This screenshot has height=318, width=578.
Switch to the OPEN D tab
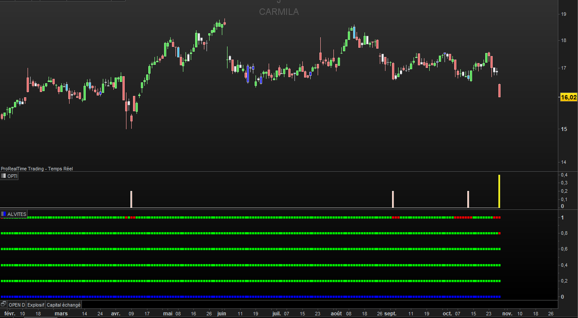pyautogui.click(x=17, y=305)
